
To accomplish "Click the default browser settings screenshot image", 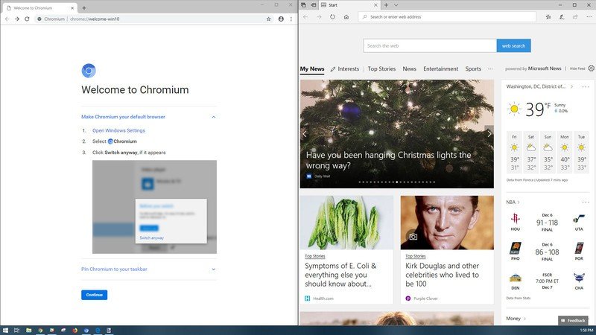I will point(154,207).
